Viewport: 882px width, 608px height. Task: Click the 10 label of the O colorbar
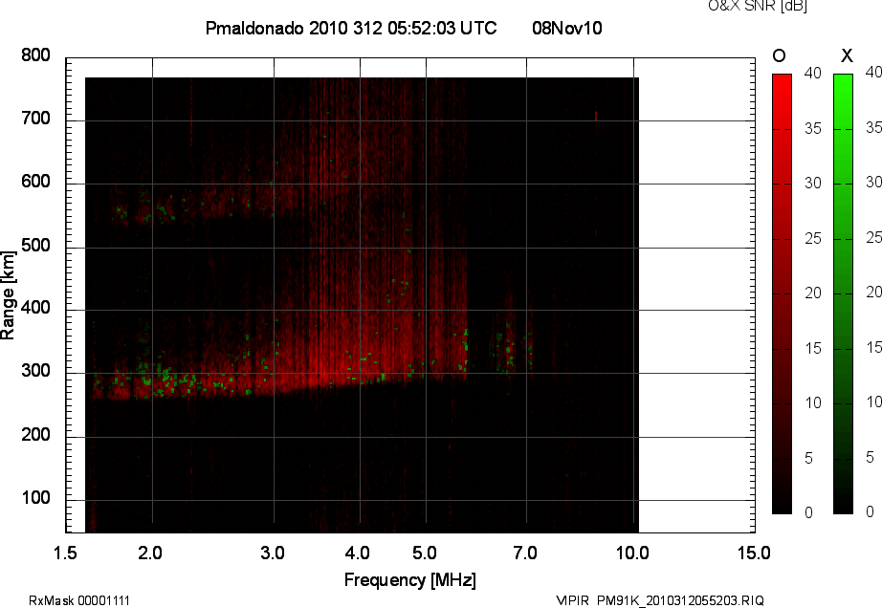(x=813, y=402)
